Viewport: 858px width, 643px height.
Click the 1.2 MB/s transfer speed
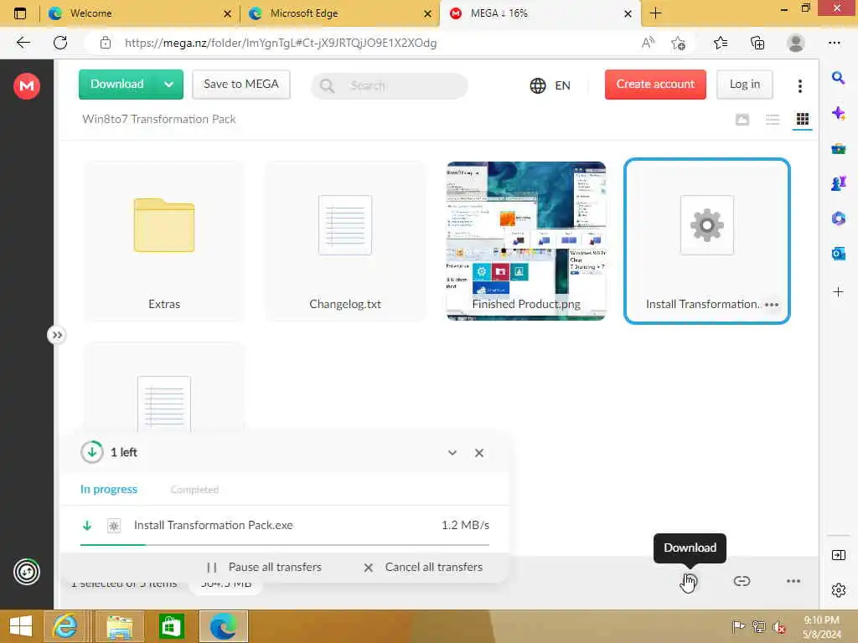465,525
